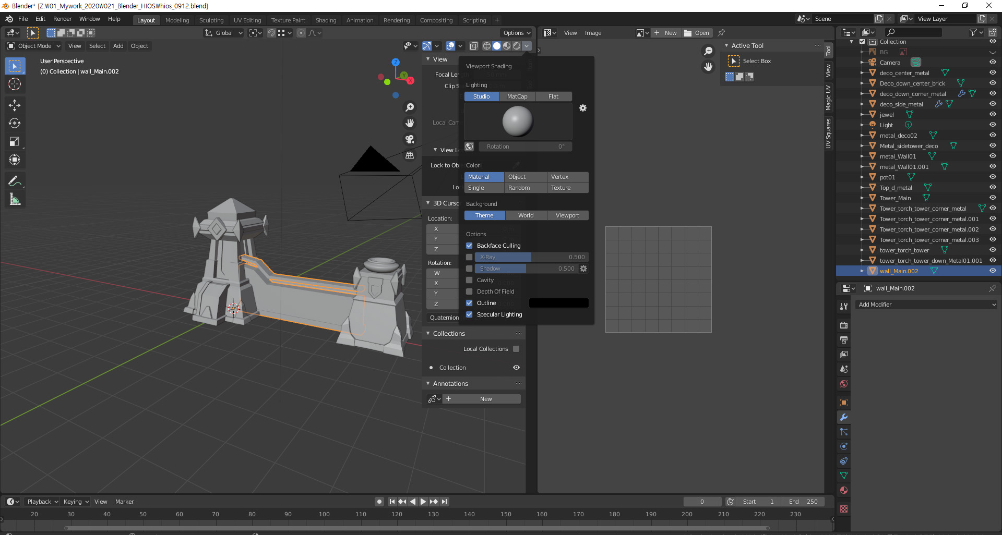Open the Physics properties tab
Image resolution: width=1002 pixels, height=535 pixels.
[843, 446]
